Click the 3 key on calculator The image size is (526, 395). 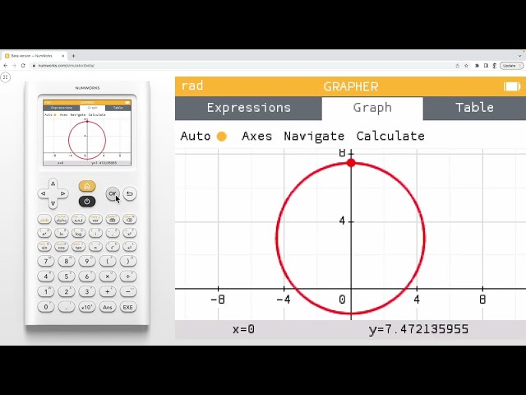pos(87,291)
